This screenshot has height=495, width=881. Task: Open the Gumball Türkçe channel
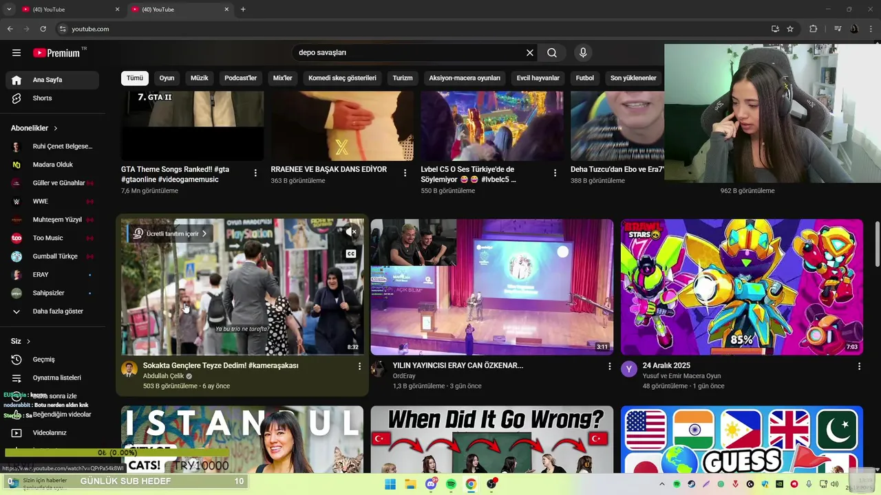coord(52,256)
